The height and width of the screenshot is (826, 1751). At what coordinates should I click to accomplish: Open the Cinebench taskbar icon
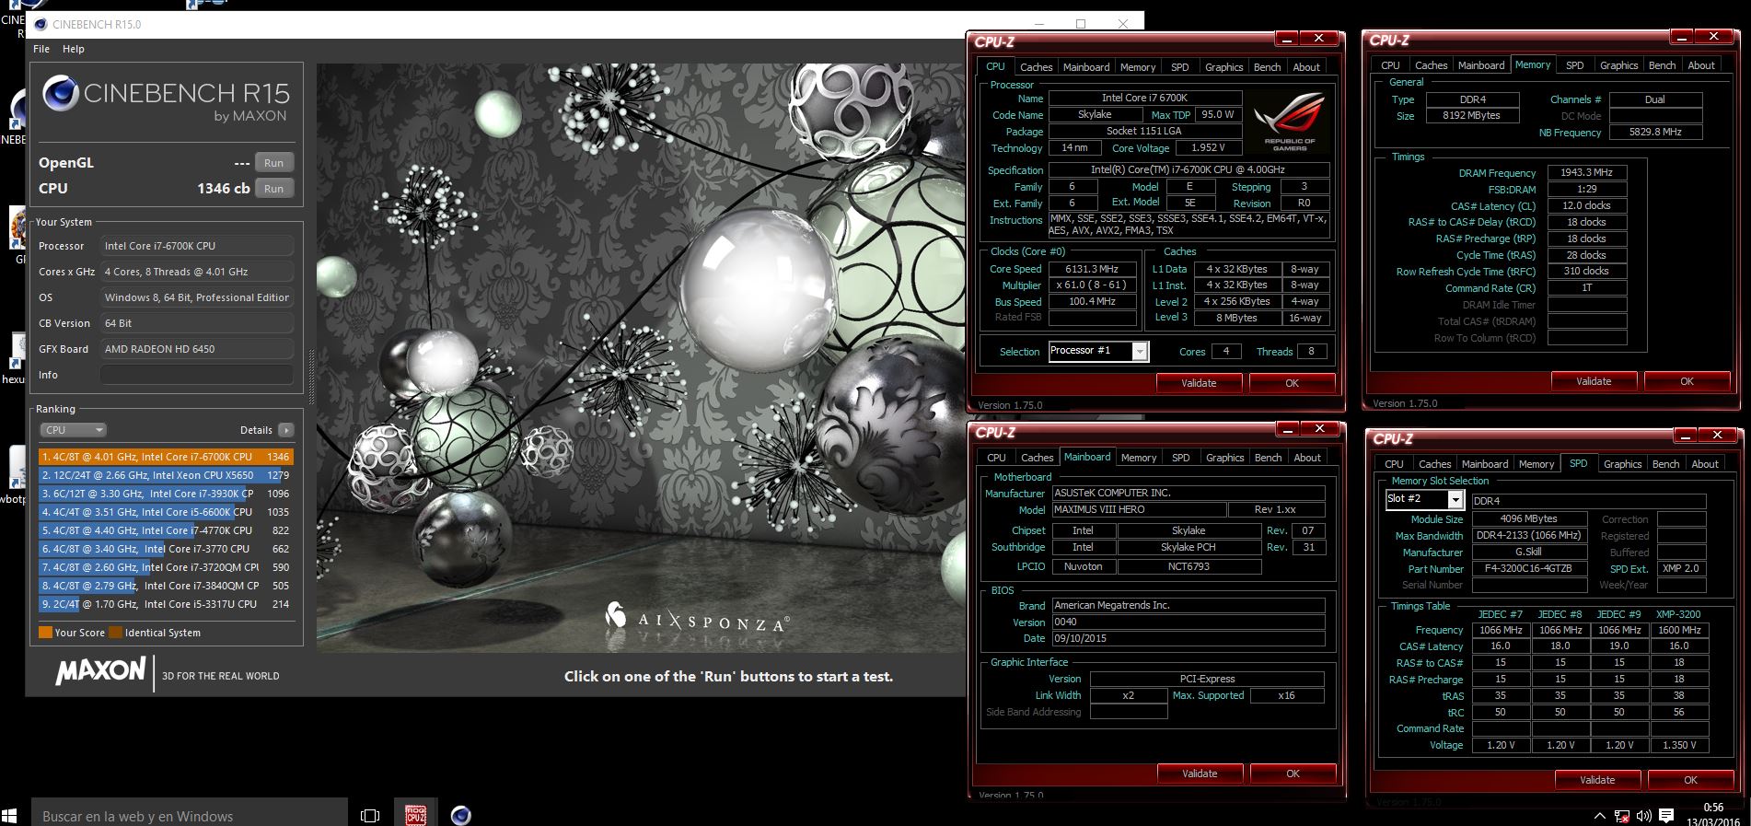pos(460,815)
